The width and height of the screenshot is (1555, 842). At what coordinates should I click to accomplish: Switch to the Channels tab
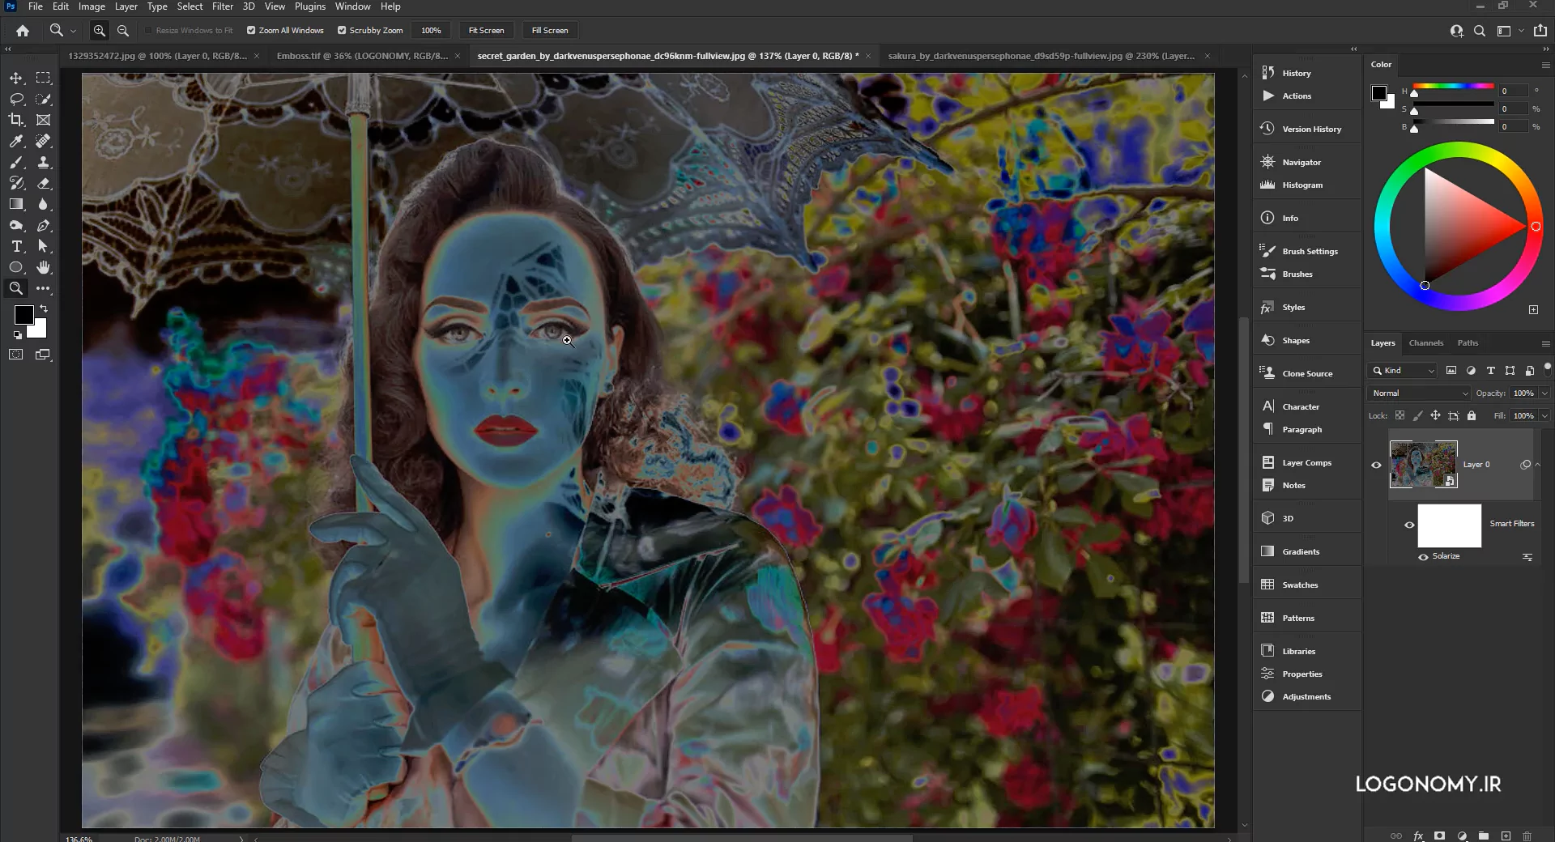tap(1425, 342)
